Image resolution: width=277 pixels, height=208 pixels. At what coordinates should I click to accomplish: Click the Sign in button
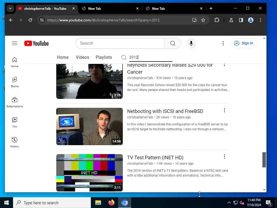(x=244, y=43)
